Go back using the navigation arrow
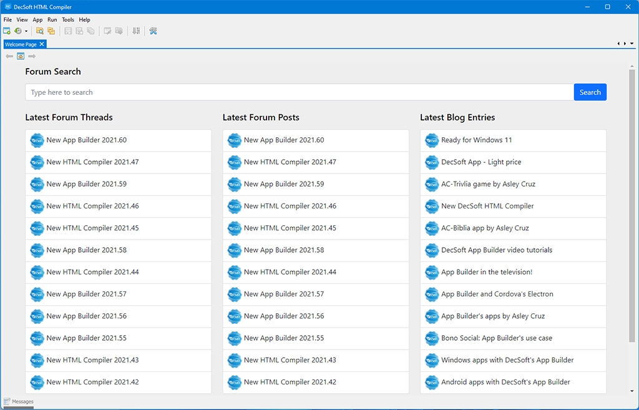This screenshot has height=410, width=639. coord(9,56)
